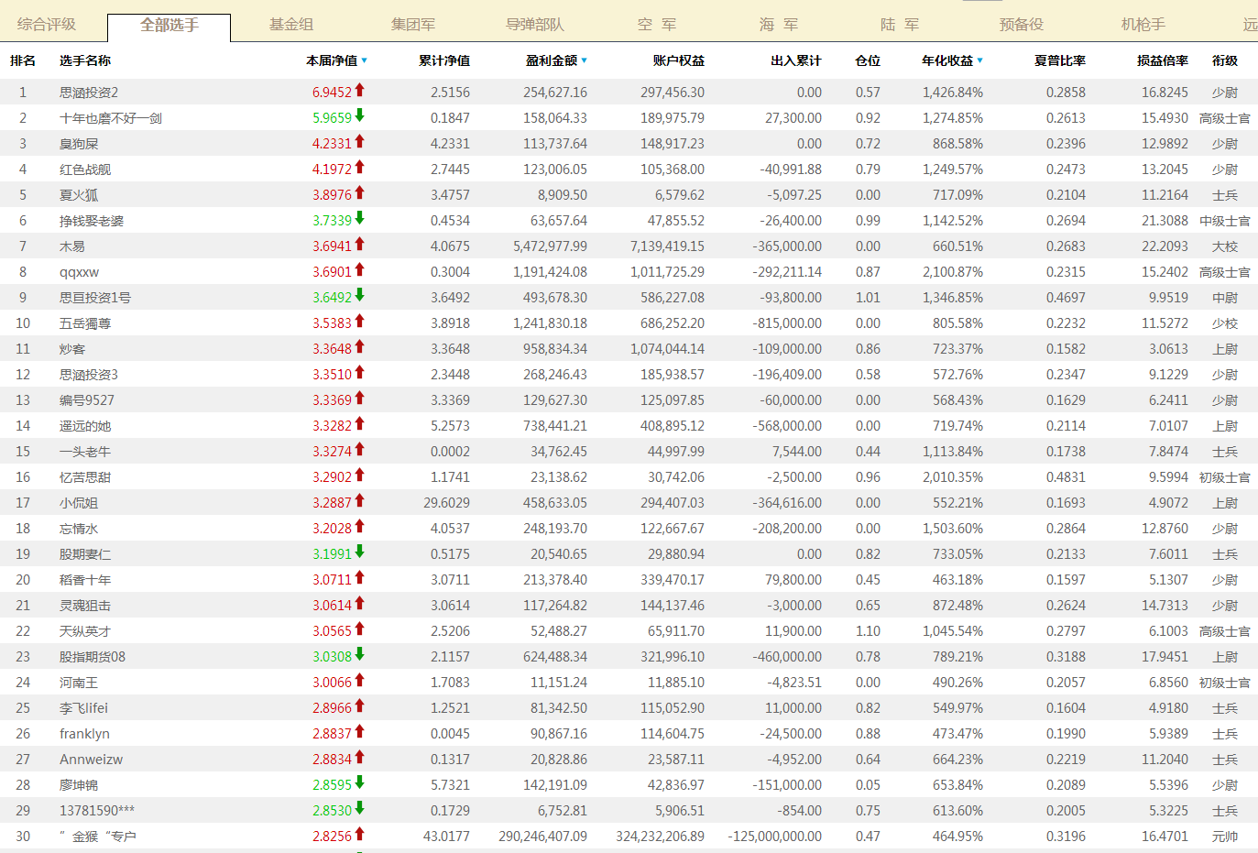Screen dimensions: 1258x853
Task: Select rank title 元帅
Action: coord(1225,837)
